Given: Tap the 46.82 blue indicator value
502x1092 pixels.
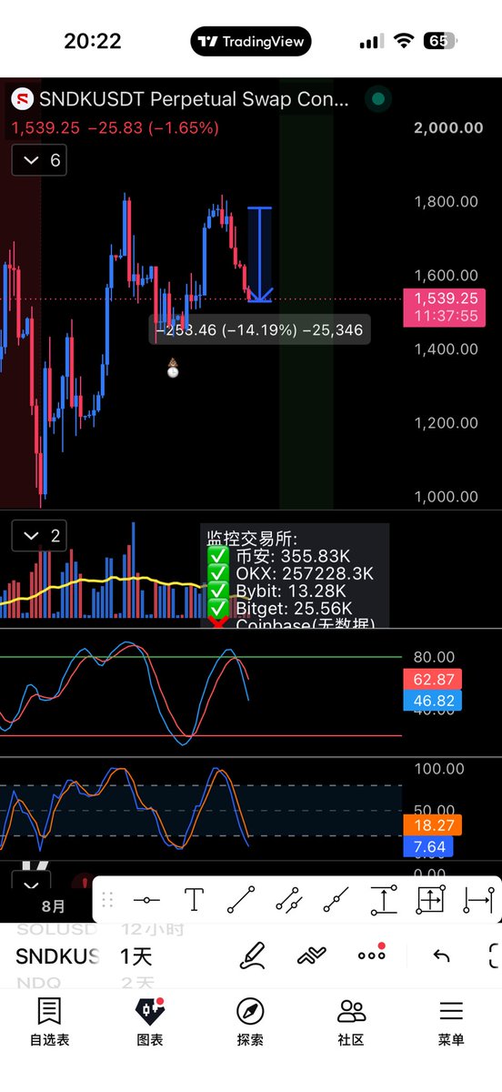Looking at the screenshot, I should (433, 700).
